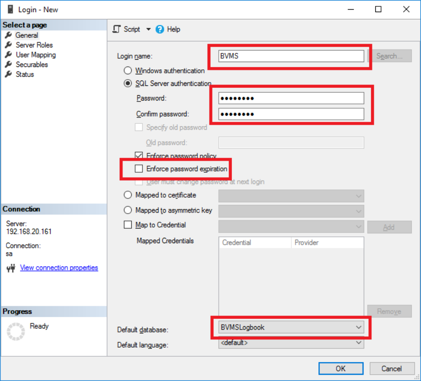Open the Script dropdown arrow
The width and height of the screenshot is (421, 381).
pos(148,29)
